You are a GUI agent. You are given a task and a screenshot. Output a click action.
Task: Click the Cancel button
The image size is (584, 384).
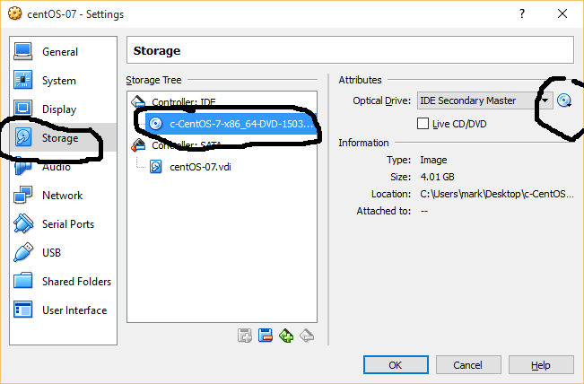(x=468, y=365)
